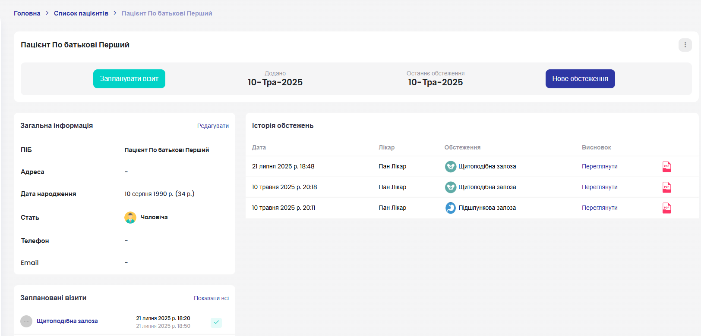Open the Щитоподібна залоза planned visit
Viewport: 701px width, 336px height.
[x=67, y=321]
